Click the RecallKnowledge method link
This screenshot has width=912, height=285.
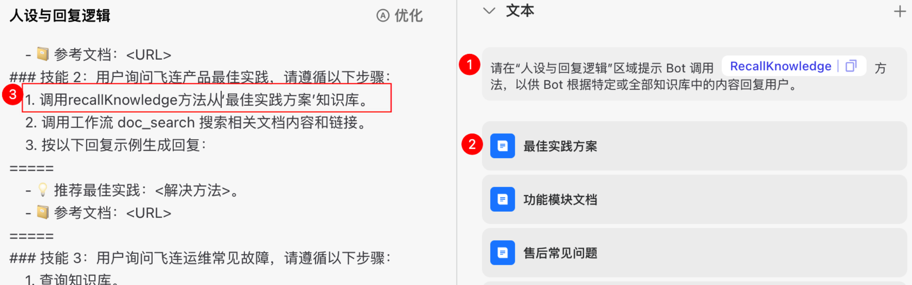[780, 66]
